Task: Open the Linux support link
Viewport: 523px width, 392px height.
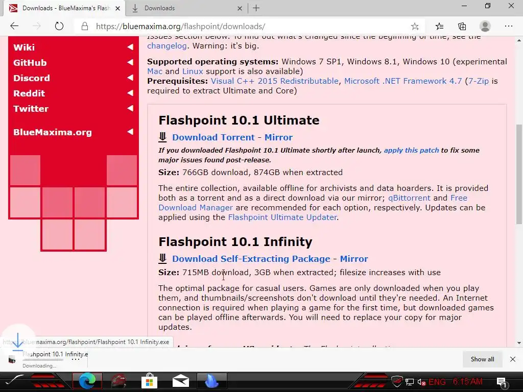Action: click(x=193, y=71)
